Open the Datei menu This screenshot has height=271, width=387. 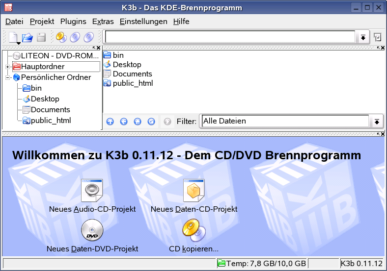(x=14, y=22)
